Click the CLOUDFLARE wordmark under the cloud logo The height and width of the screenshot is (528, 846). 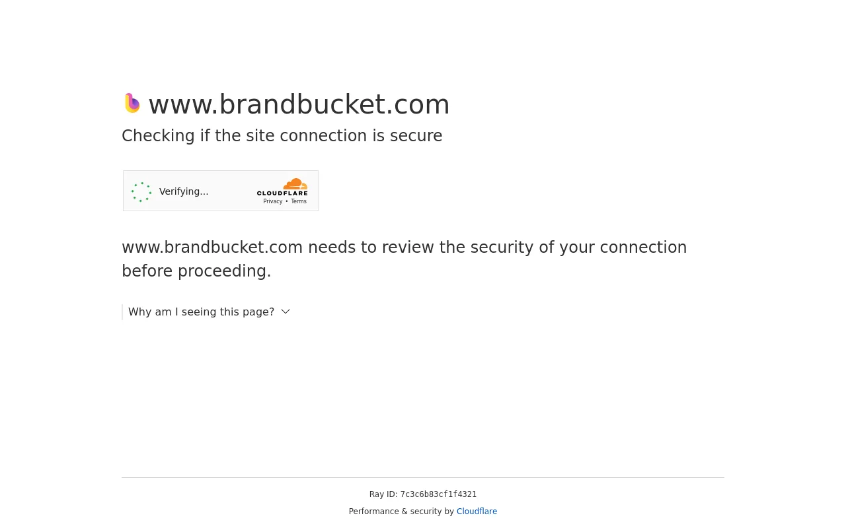coord(282,193)
